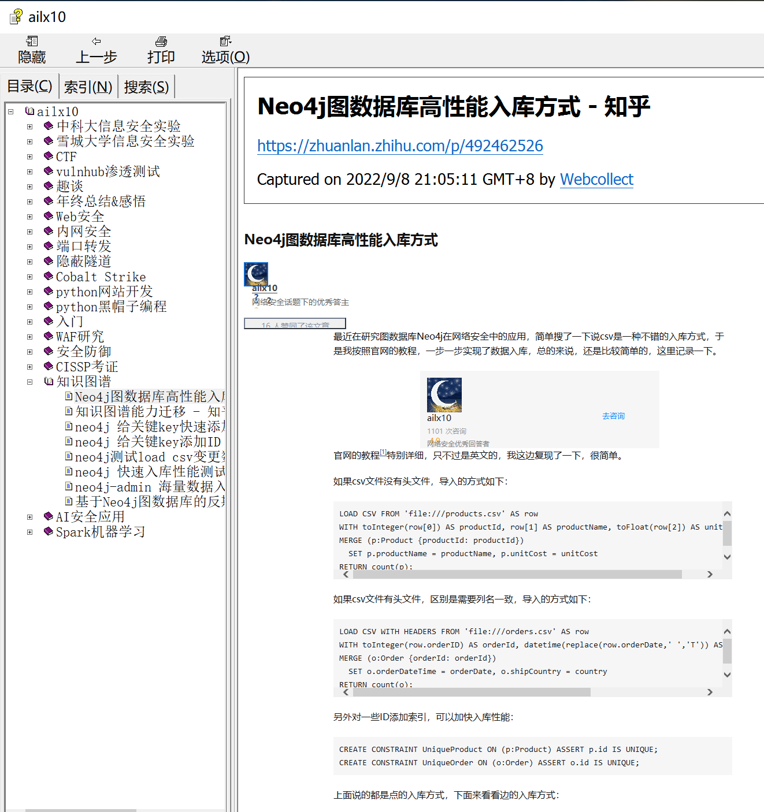Click the footnote [1] after 官网的教程
The width and height of the screenshot is (764, 812).
383,453
